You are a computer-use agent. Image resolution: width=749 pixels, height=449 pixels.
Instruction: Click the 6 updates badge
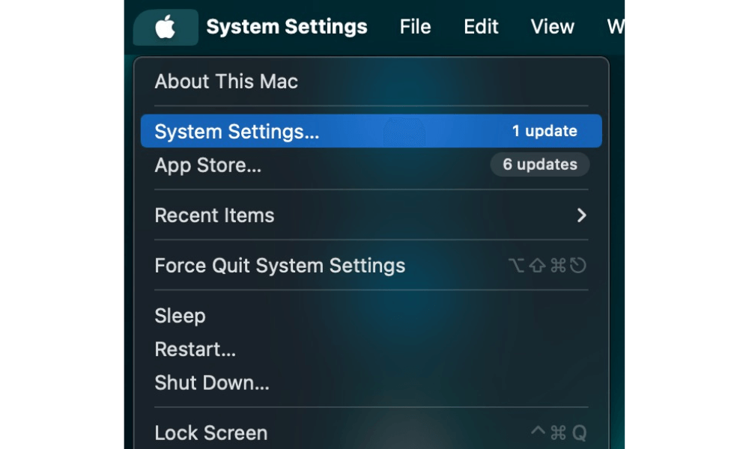540,165
